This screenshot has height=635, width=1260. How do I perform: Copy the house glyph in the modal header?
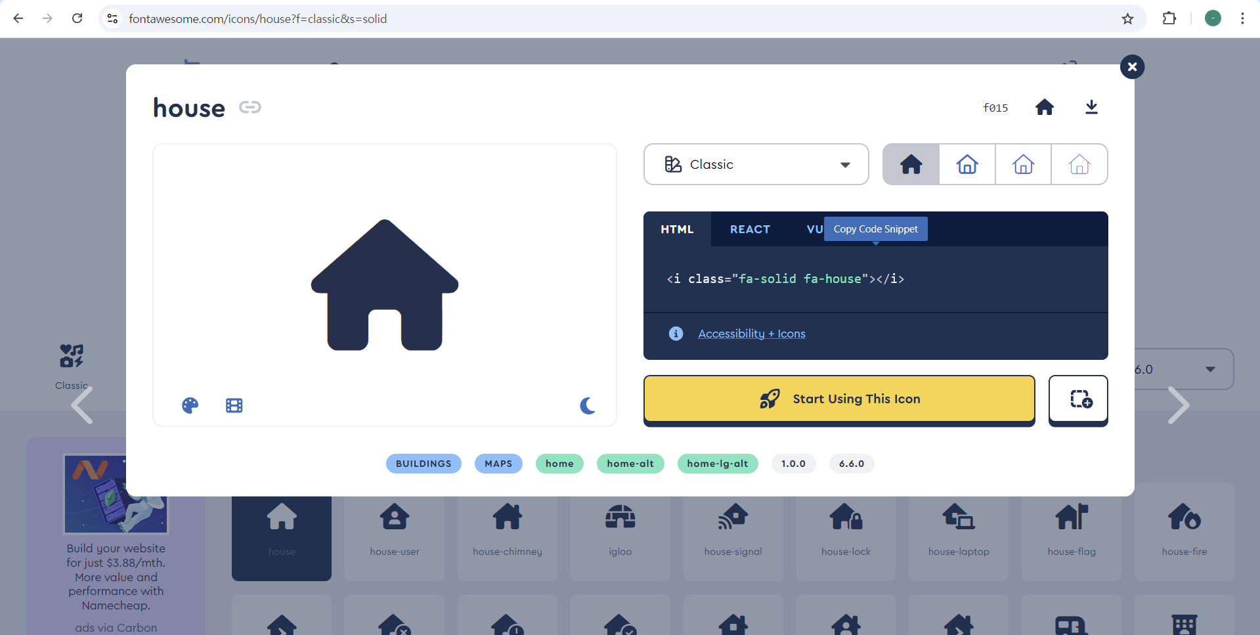1045,107
